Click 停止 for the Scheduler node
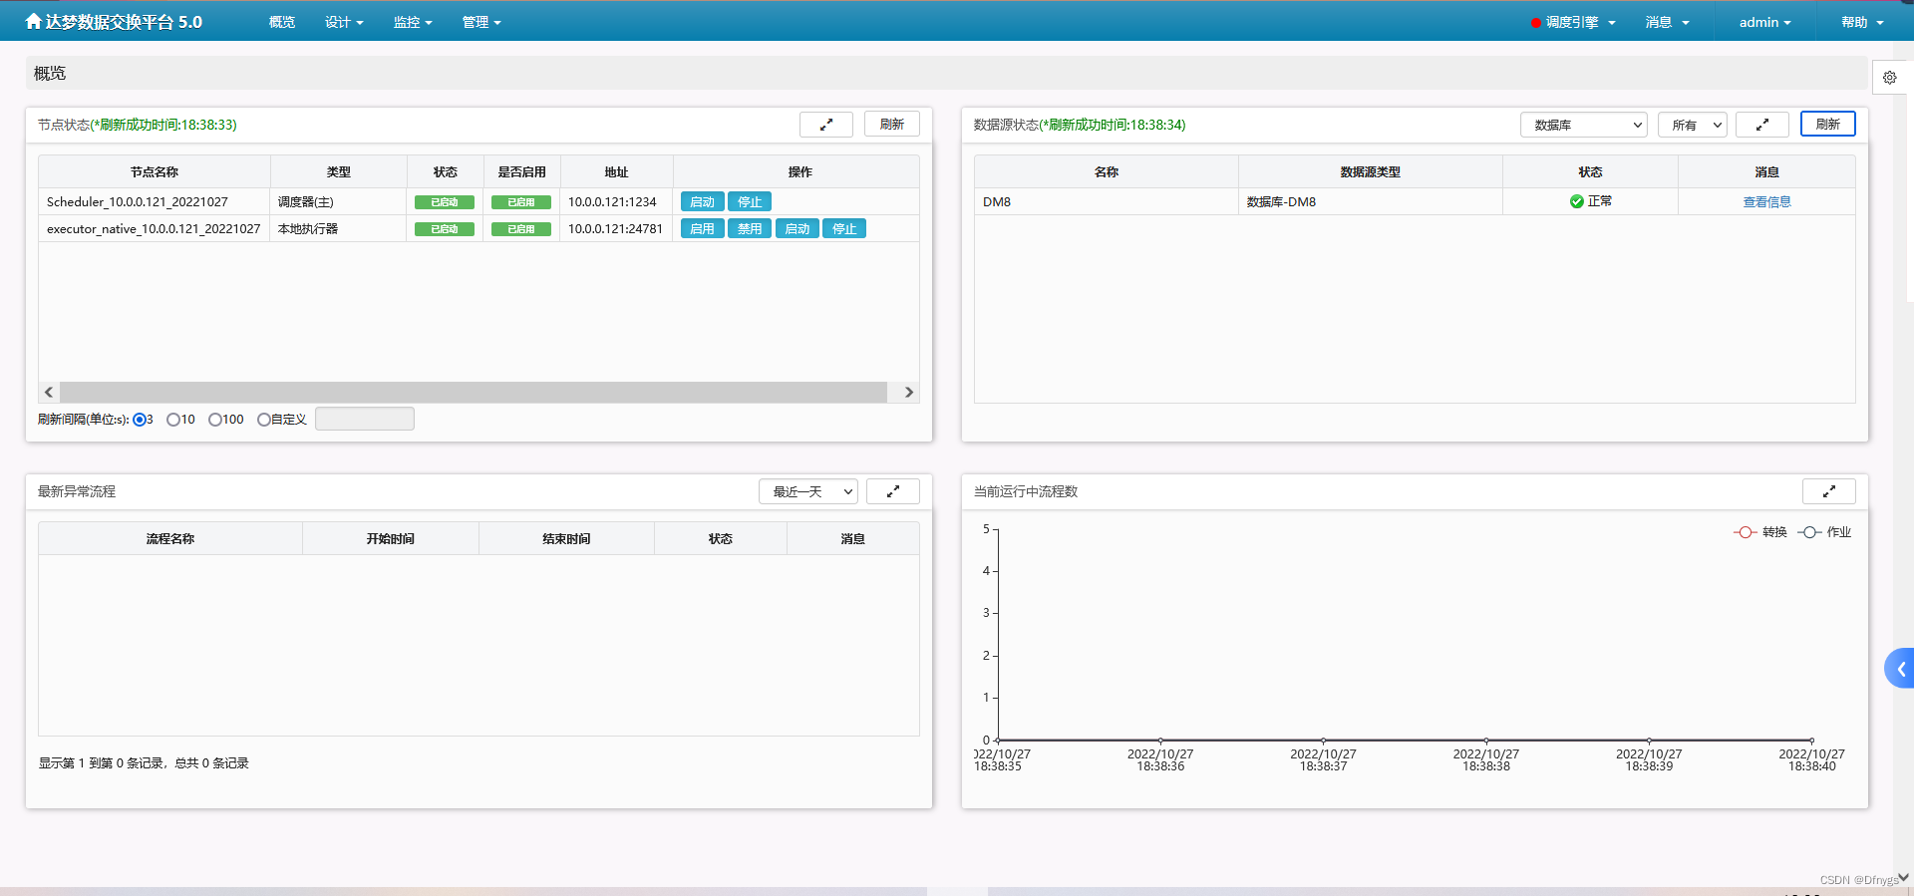 (750, 201)
